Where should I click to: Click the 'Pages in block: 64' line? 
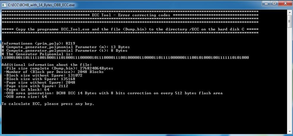(x=26, y=90)
